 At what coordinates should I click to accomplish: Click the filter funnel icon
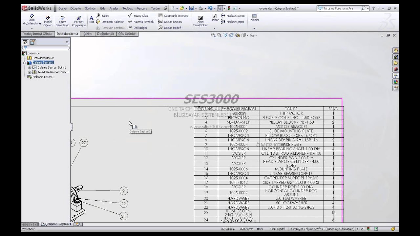[x=25, y=48]
